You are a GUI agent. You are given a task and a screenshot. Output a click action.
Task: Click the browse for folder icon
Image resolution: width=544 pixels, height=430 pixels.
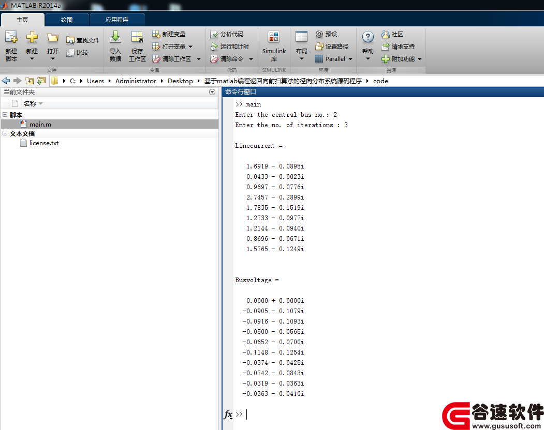[41, 81]
